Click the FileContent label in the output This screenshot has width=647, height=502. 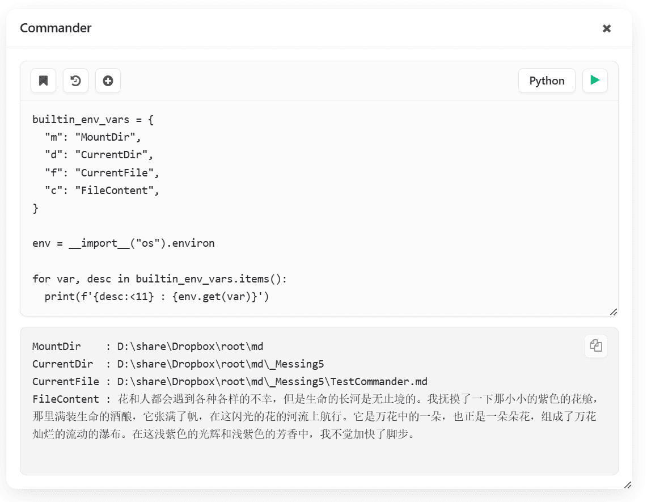point(66,399)
